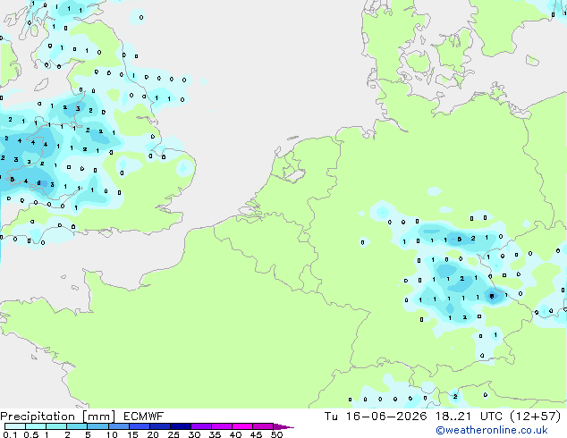Click the legend label "45"

pyautogui.click(x=256, y=434)
